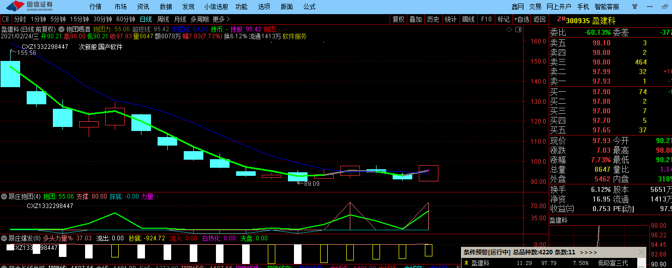Open the 版面 menu
The height and width of the screenshot is (268, 672).
coord(287,7)
